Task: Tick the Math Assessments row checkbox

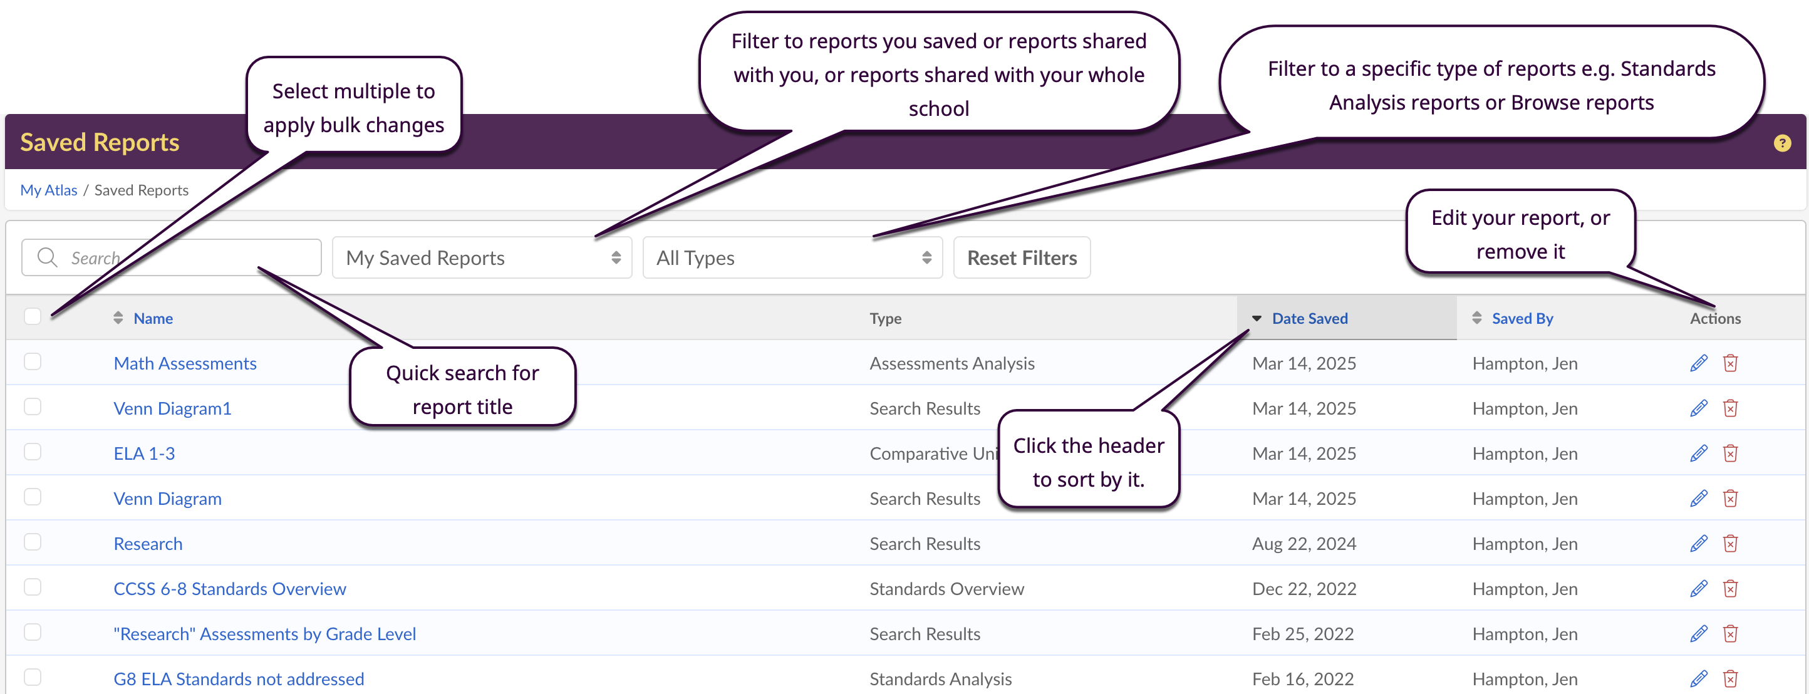Action: [x=33, y=362]
